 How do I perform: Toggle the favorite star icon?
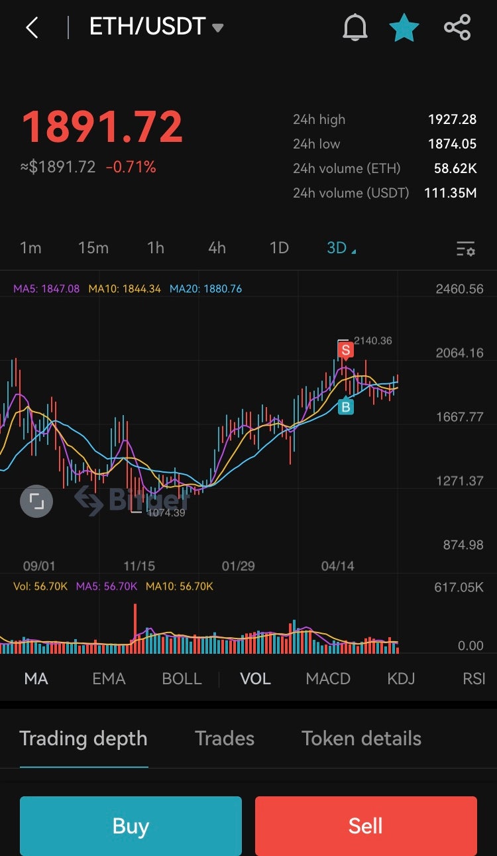pyautogui.click(x=404, y=28)
